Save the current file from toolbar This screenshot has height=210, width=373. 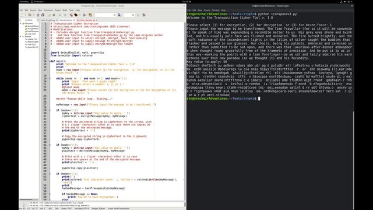pos(38,15)
